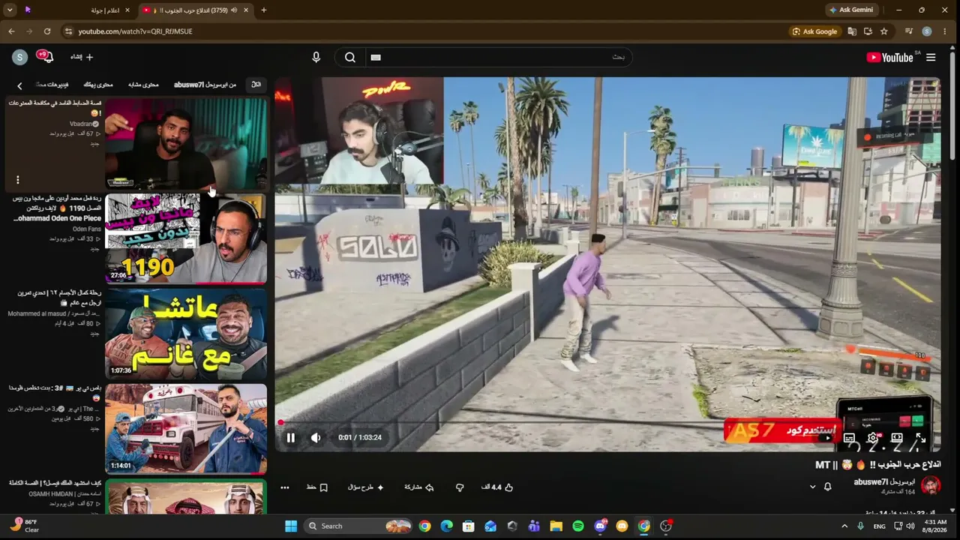
Task: Open the 1:07:36 travel video thumbnail
Action: click(x=186, y=333)
